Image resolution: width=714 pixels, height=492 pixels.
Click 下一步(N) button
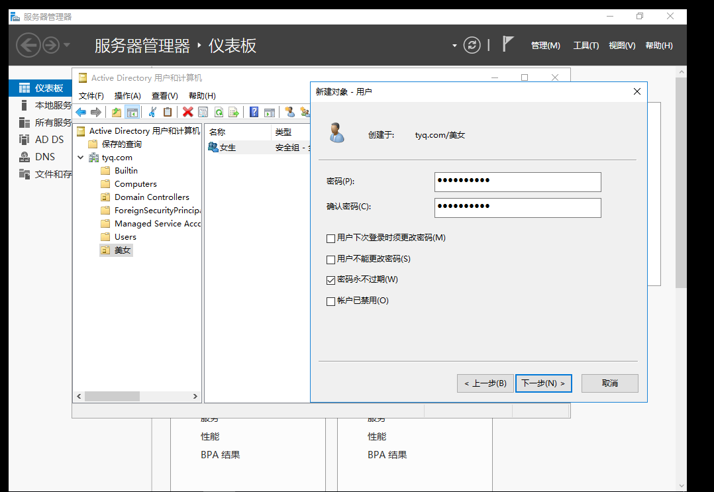tap(543, 383)
